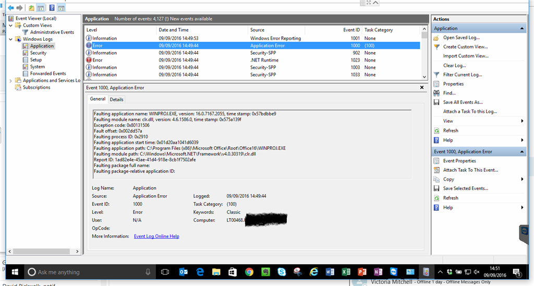Collapse Event 1000, Application Error actions section
Screen dimensions: 534x286
point(521,152)
